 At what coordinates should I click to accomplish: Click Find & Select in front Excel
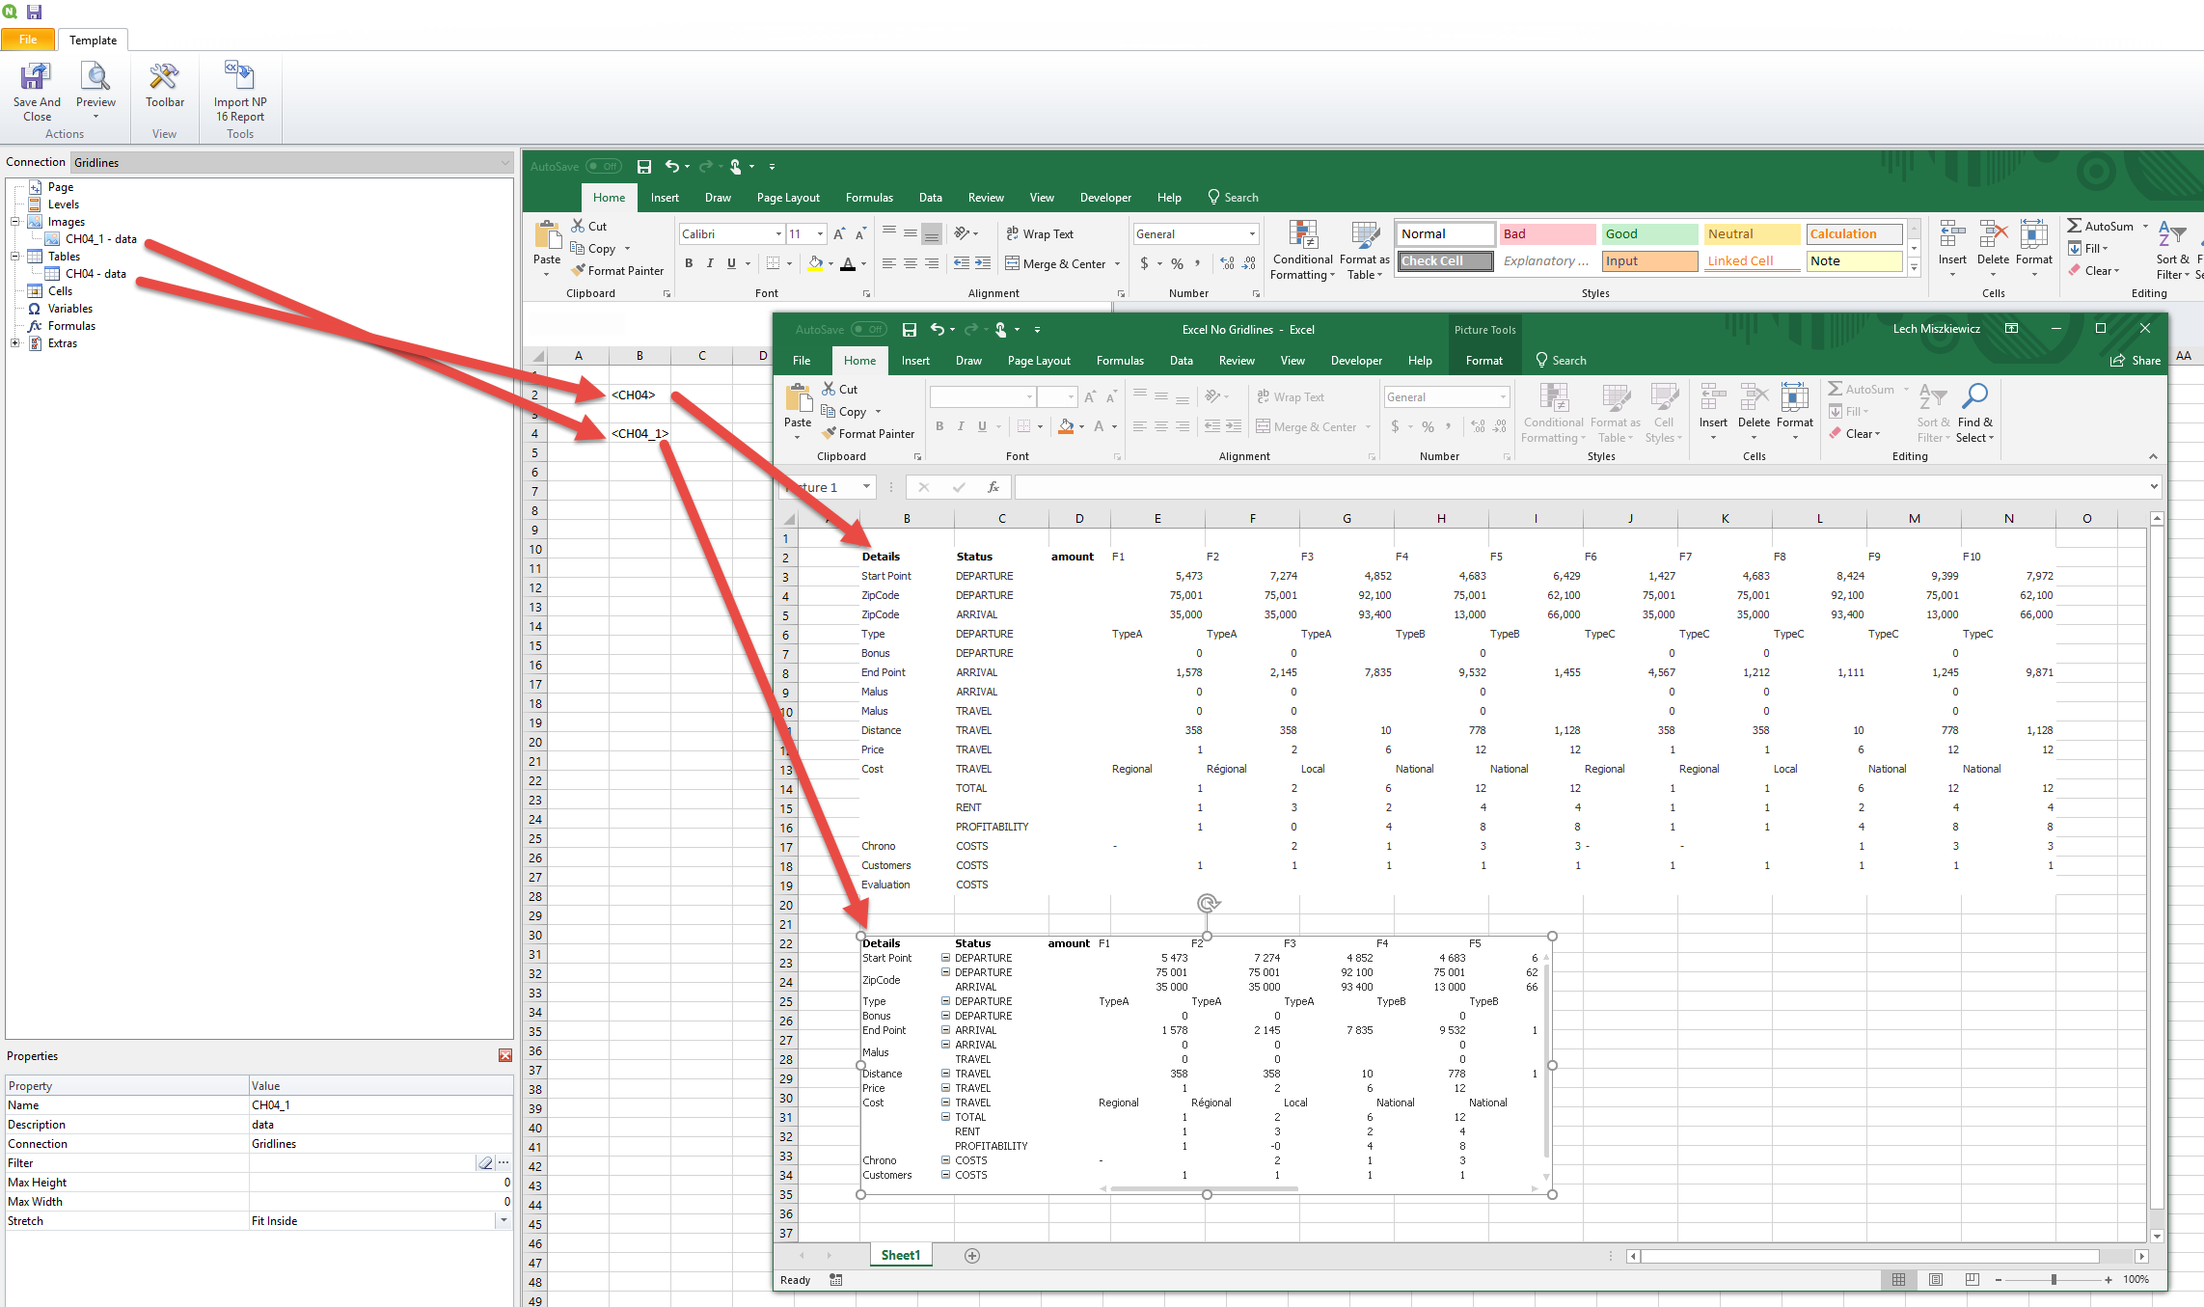tap(1974, 413)
